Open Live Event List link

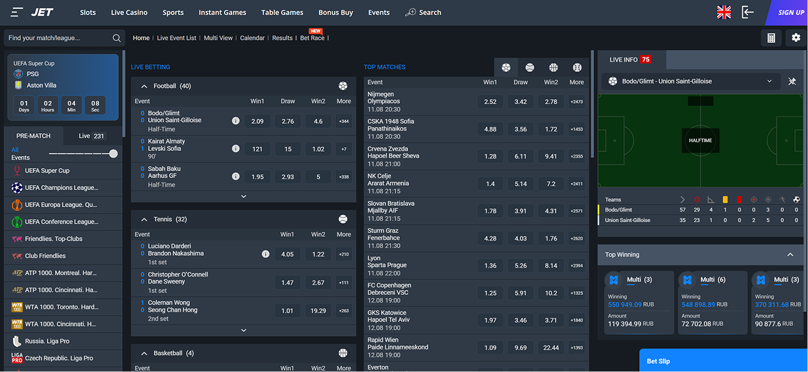[177, 38]
